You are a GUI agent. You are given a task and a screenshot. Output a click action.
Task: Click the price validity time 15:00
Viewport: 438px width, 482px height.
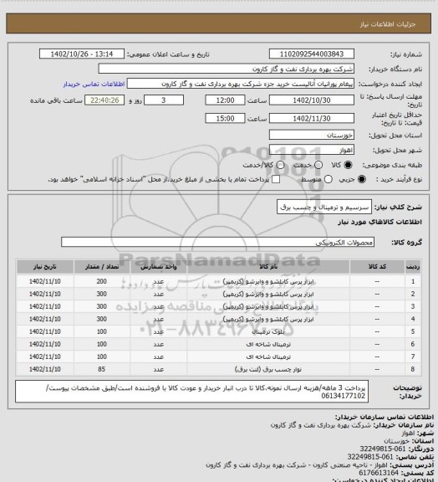coord(225,118)
